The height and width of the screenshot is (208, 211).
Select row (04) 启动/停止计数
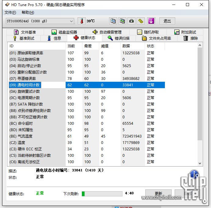coord(87,66)
